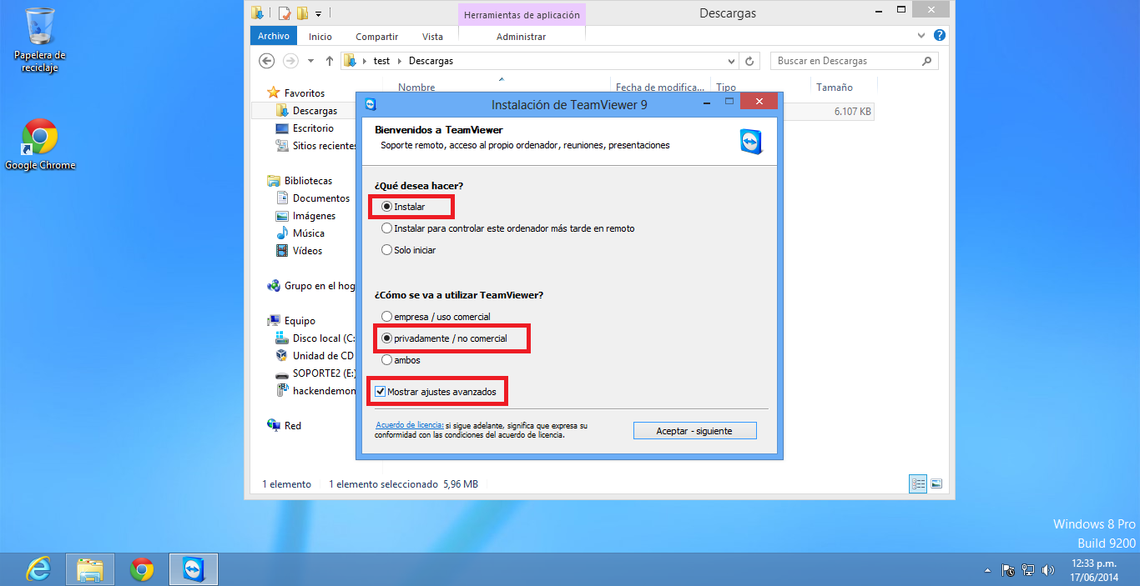Click Explorer Back navigation arrow
The width and height of the screenshot is (1140, 586).
266,61
